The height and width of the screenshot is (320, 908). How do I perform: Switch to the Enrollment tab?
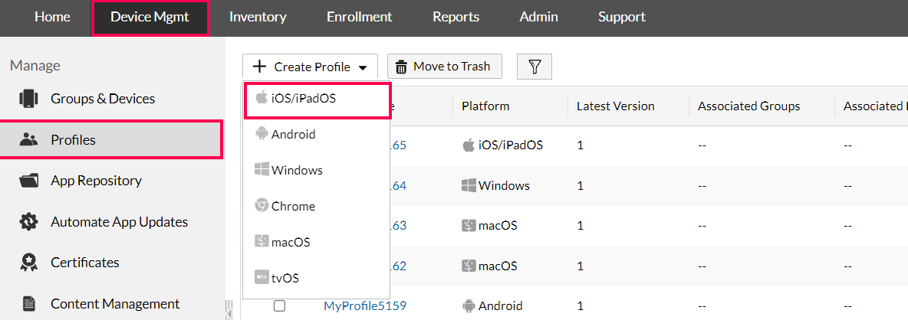359,17
